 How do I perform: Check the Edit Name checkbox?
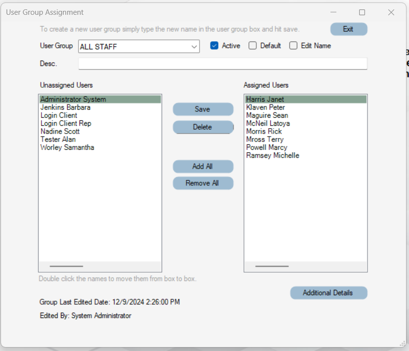tap(293, 45)
